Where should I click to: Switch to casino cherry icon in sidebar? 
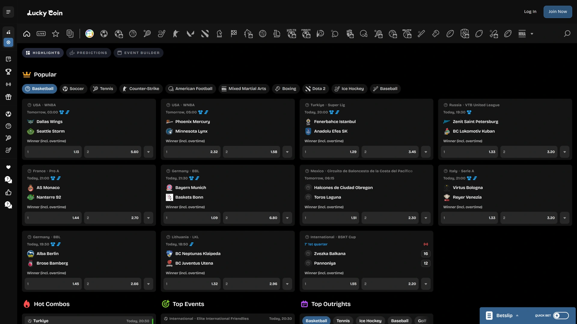(8, 32)
